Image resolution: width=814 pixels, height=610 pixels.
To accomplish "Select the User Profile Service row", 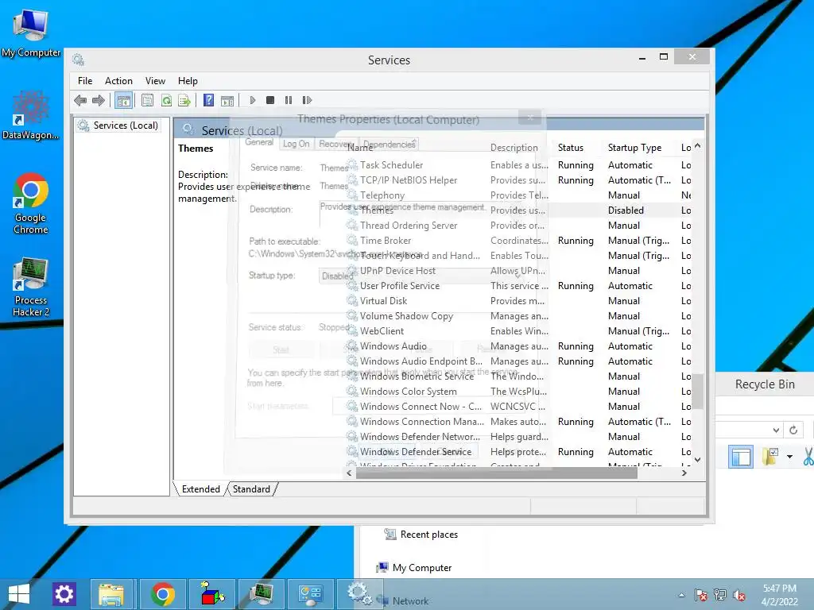I will pos(519,285).
